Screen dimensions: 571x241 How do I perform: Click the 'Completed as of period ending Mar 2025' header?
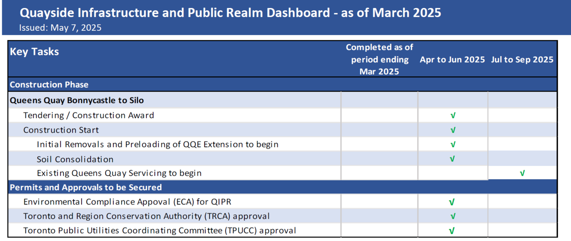coord(379,59)
